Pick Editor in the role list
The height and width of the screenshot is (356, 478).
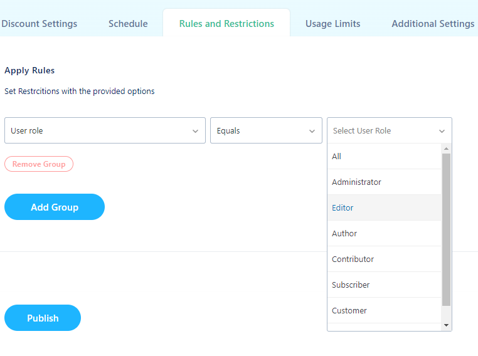(385, 207)
